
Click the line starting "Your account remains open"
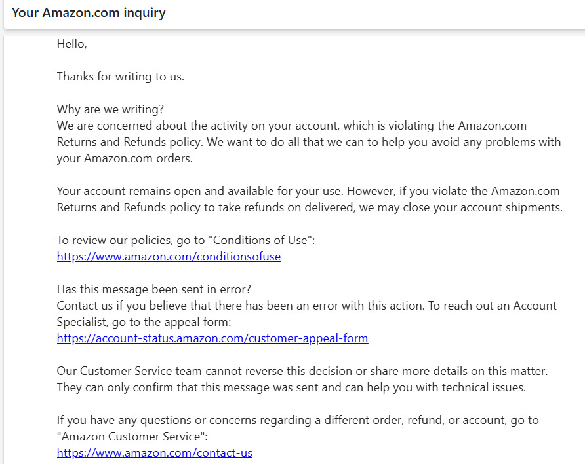[308, 191]
